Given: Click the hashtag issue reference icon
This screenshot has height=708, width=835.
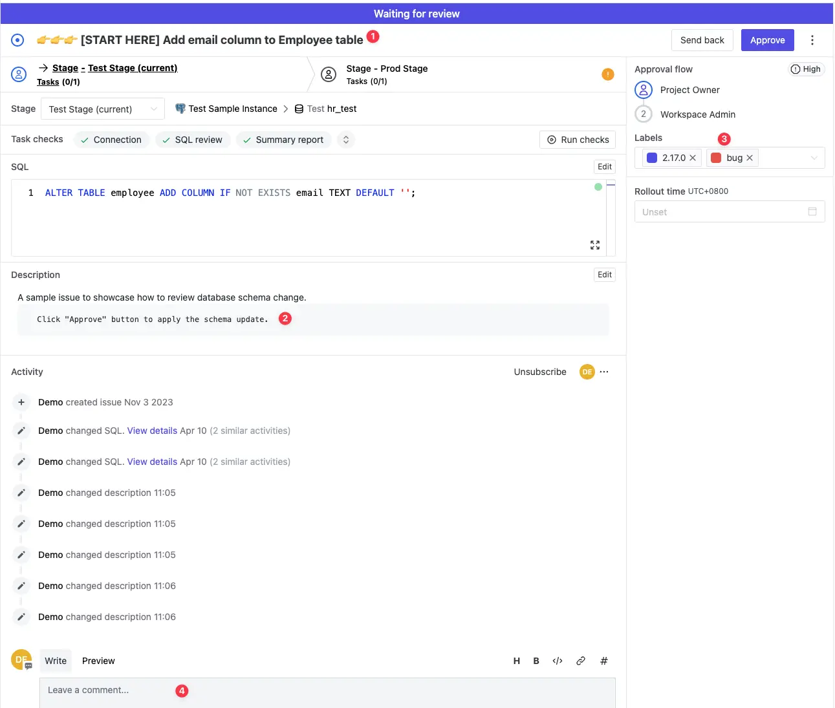Looking at the screenshot, I should coord(603,661).
